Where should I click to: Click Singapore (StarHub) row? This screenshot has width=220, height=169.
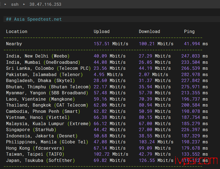coord(107,129)
